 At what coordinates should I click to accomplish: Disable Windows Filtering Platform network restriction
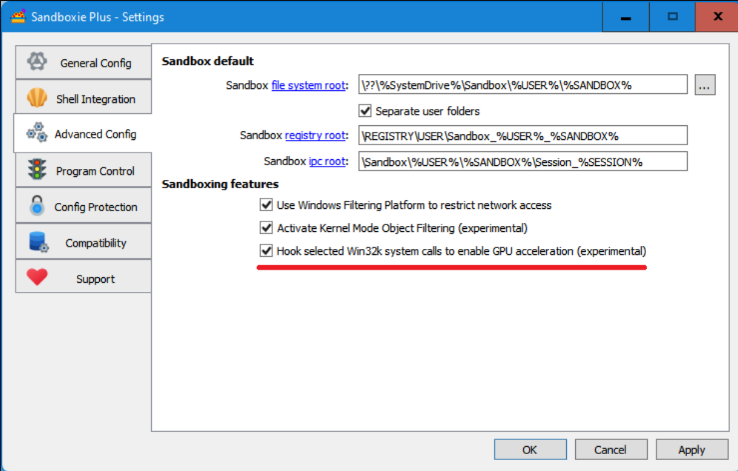pyautogui.click(x=266, y=205)
